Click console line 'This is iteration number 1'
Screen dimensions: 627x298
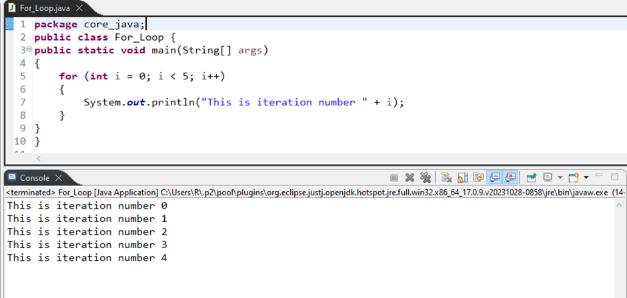87,219
